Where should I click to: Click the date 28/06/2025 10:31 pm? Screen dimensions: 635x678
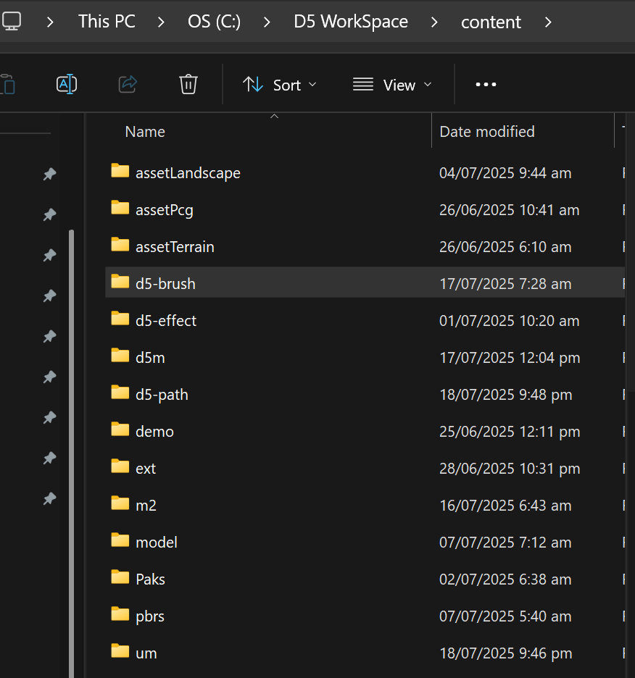(x=510, y=469)
